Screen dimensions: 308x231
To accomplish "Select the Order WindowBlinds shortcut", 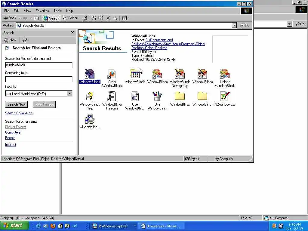I will click(x=112, y=78).
